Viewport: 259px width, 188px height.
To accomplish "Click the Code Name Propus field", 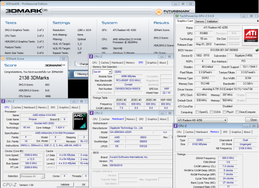I will point(33,119).
